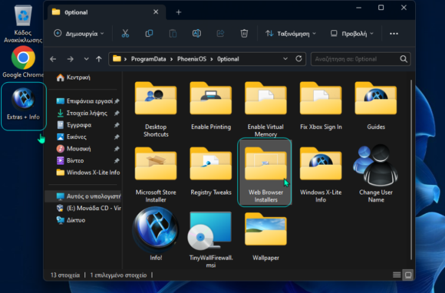Open the Fix Xbox Sign In folder
This screenshot has height=293, width=445.
[320, 106]
